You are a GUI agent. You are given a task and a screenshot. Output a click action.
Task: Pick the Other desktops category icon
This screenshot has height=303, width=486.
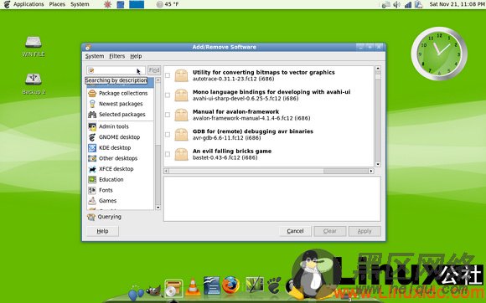coord(92,158)
